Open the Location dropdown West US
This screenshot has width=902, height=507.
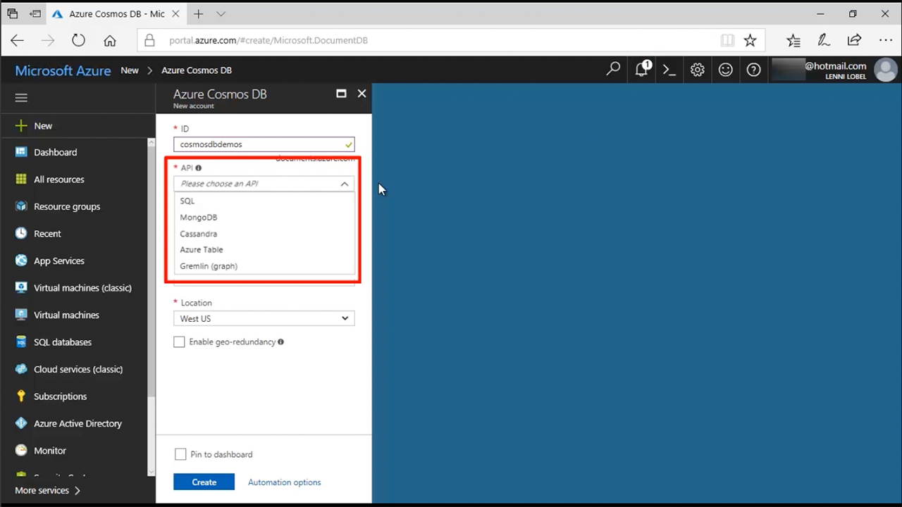(264, 318)
